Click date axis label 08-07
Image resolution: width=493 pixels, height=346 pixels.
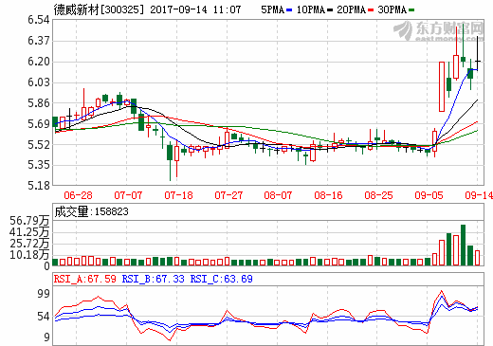click(278, 195)
